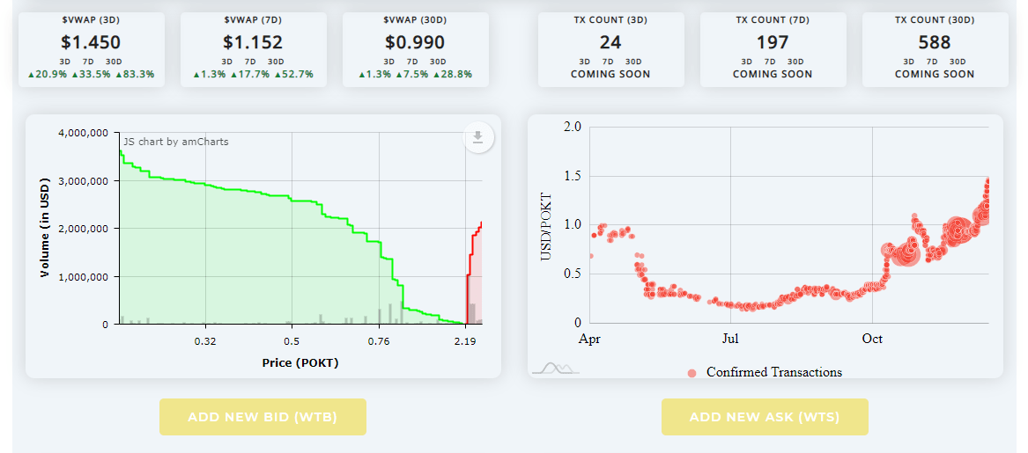Select the $VWAP (7D) card showing $1.152

tap(253, 50)
